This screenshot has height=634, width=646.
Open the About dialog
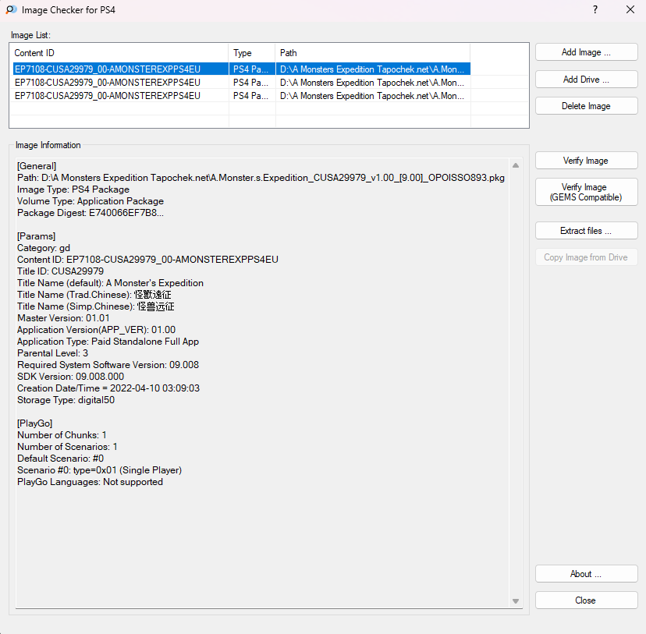point(586,574)
